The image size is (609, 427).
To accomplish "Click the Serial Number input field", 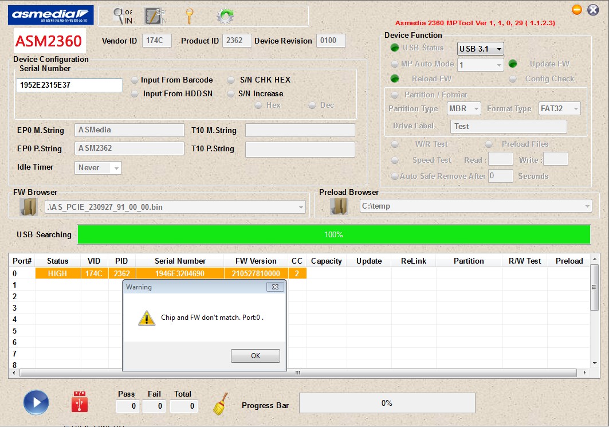I will [x=69, y=85].
